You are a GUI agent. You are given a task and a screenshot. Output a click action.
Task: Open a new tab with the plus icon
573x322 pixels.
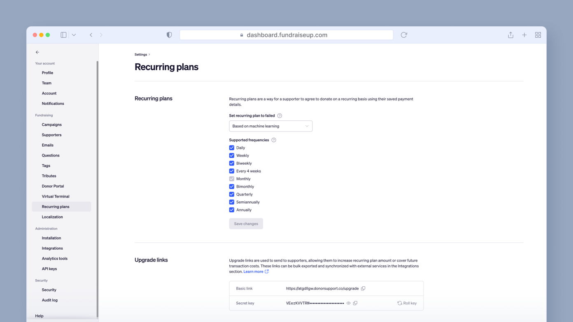coord(524,35)
